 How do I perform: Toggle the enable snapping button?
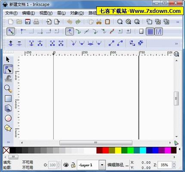[11, 31]
